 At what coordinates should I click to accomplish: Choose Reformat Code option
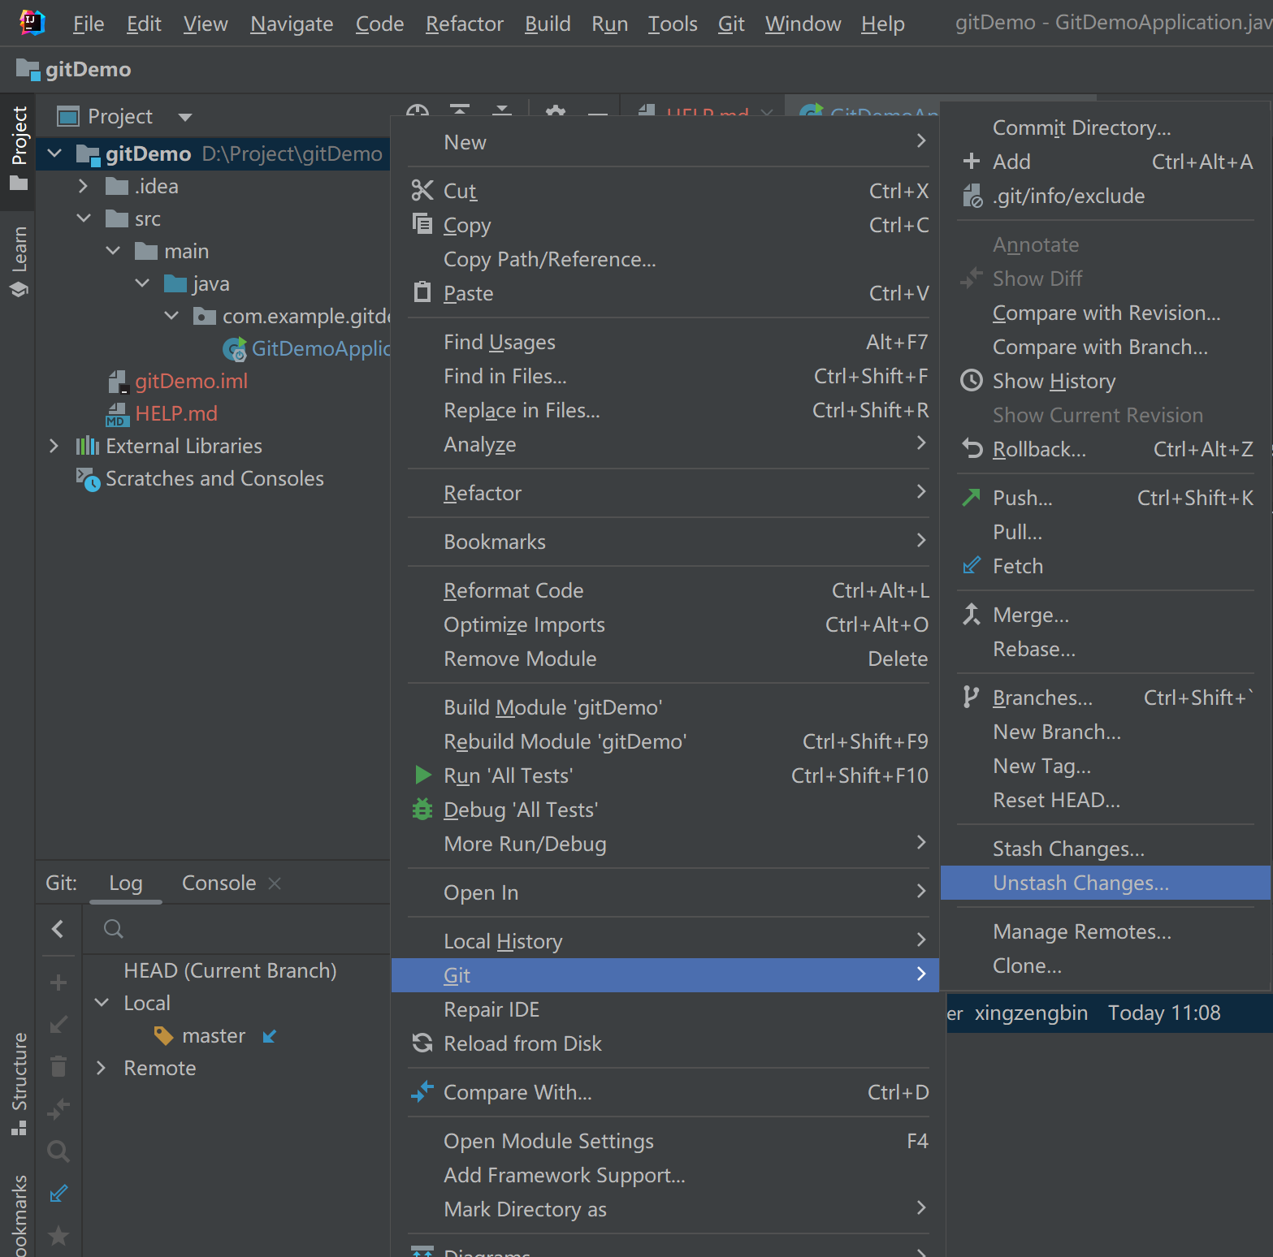click(x=665, y=590)
